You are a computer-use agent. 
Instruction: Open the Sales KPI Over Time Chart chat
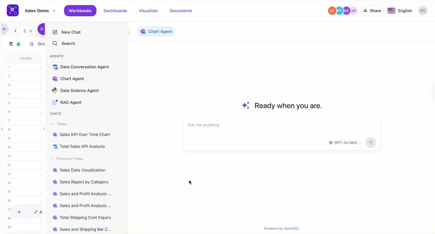85,134
